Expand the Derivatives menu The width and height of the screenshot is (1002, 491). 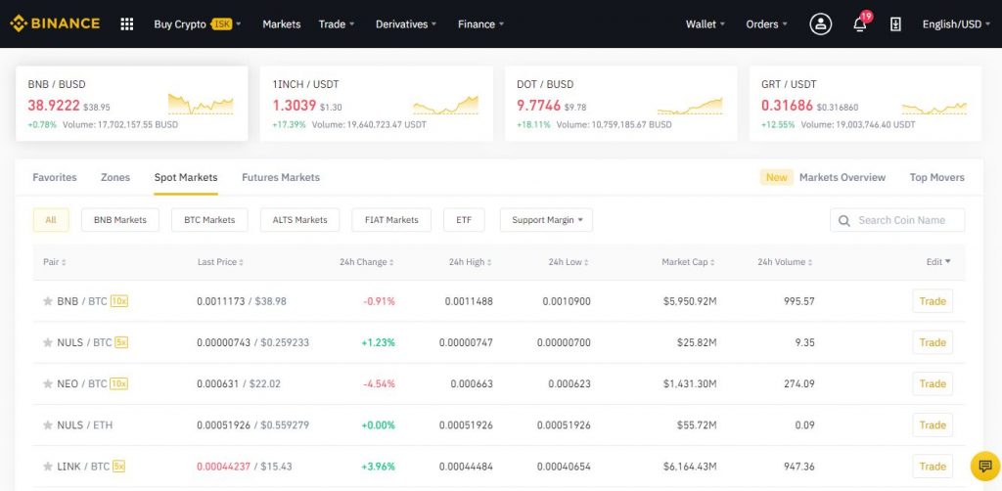point(406,24)
